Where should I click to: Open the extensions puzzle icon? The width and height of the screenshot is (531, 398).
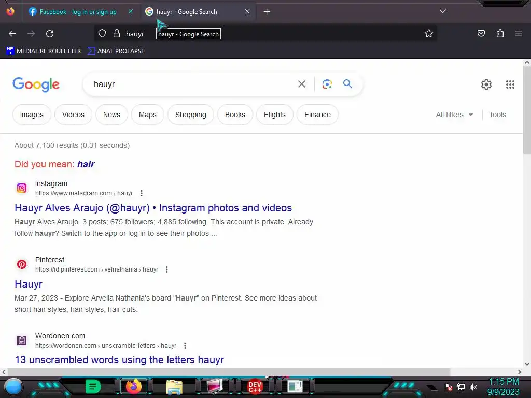[500, 33]
